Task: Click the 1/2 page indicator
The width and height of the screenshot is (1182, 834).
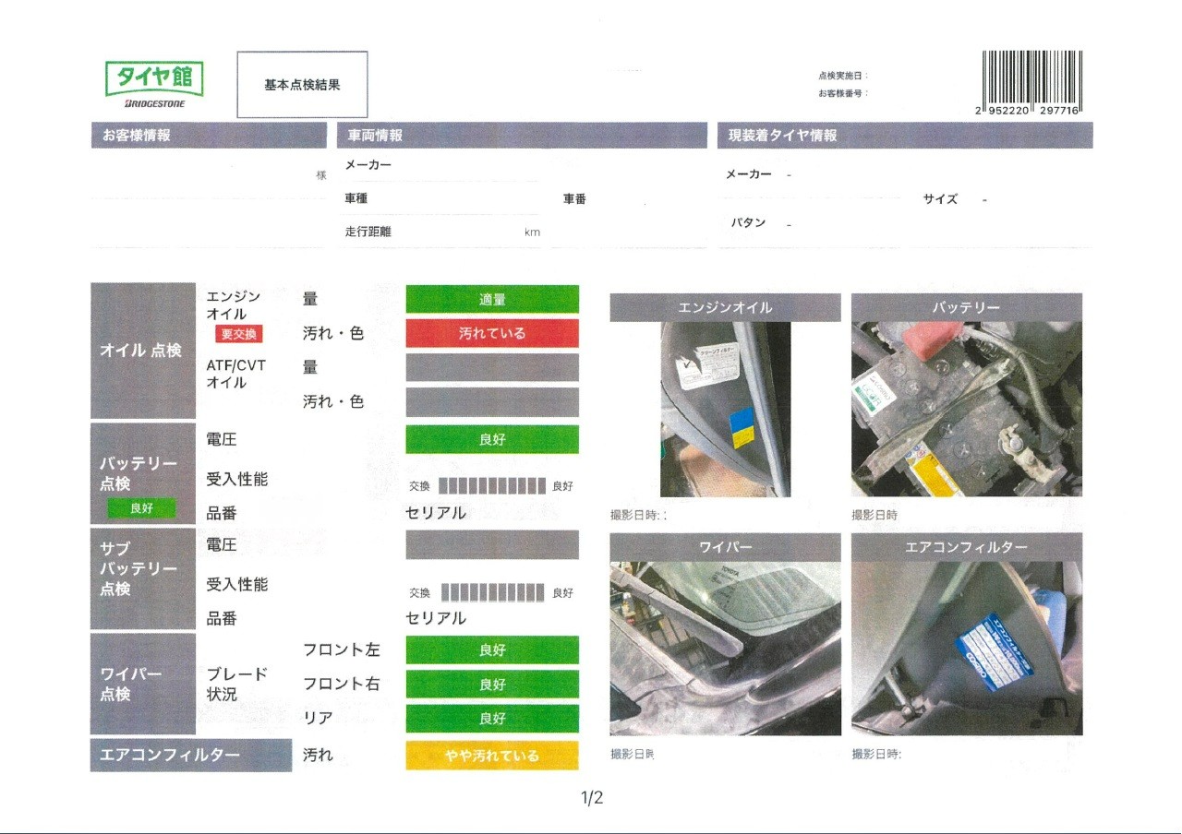Action: click(591, 798)
